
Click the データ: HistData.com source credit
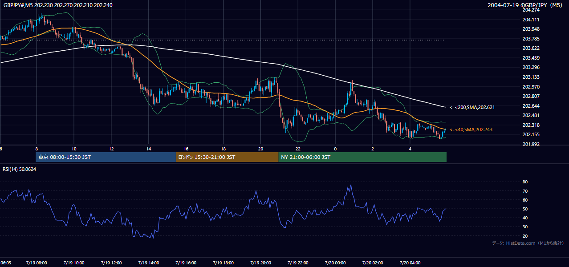point(528,243)
